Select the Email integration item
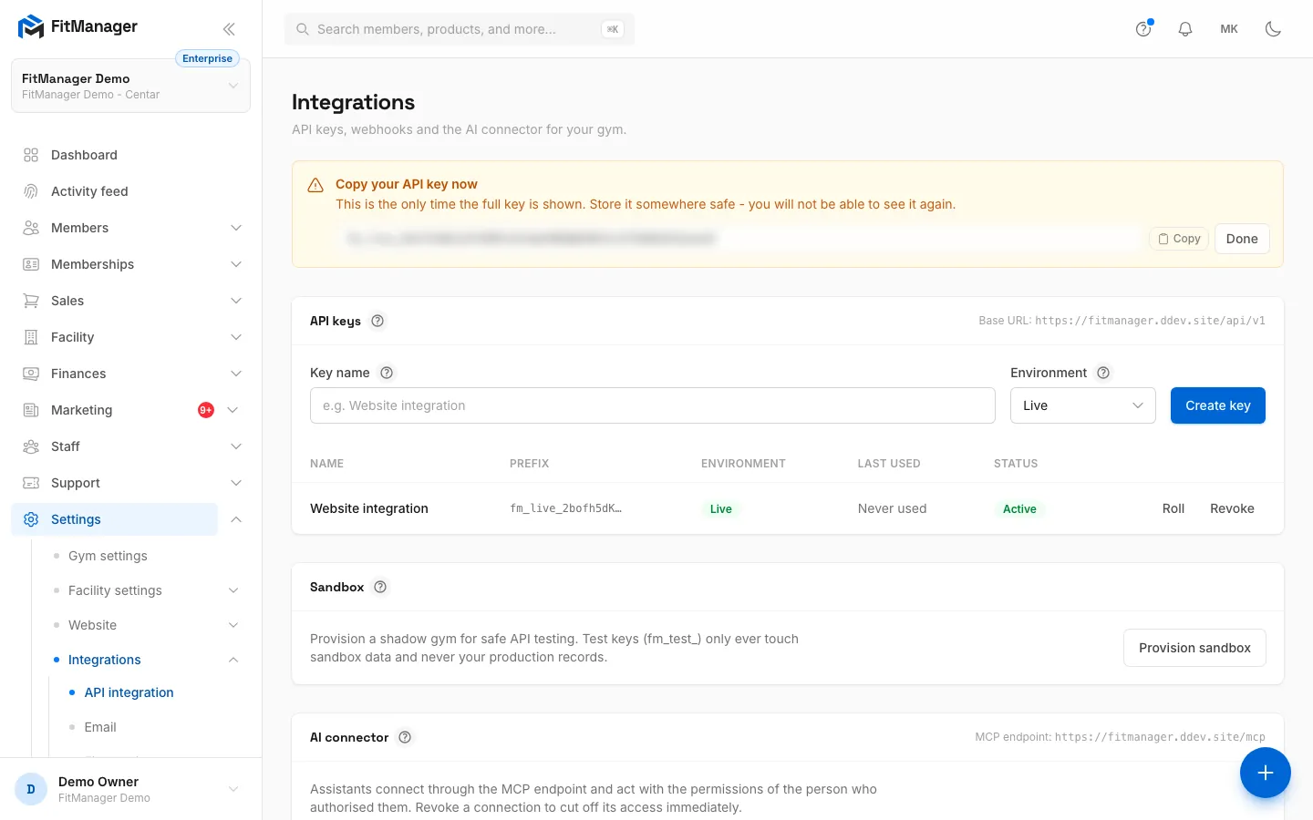This screenshot has height=820, width=1313. pos(100,727)
